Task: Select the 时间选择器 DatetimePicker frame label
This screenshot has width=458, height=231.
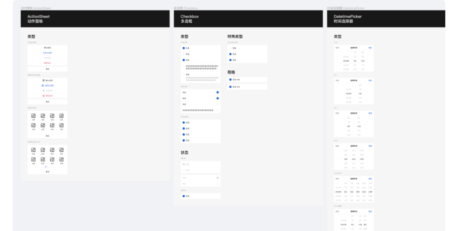Action: (345, 8)
